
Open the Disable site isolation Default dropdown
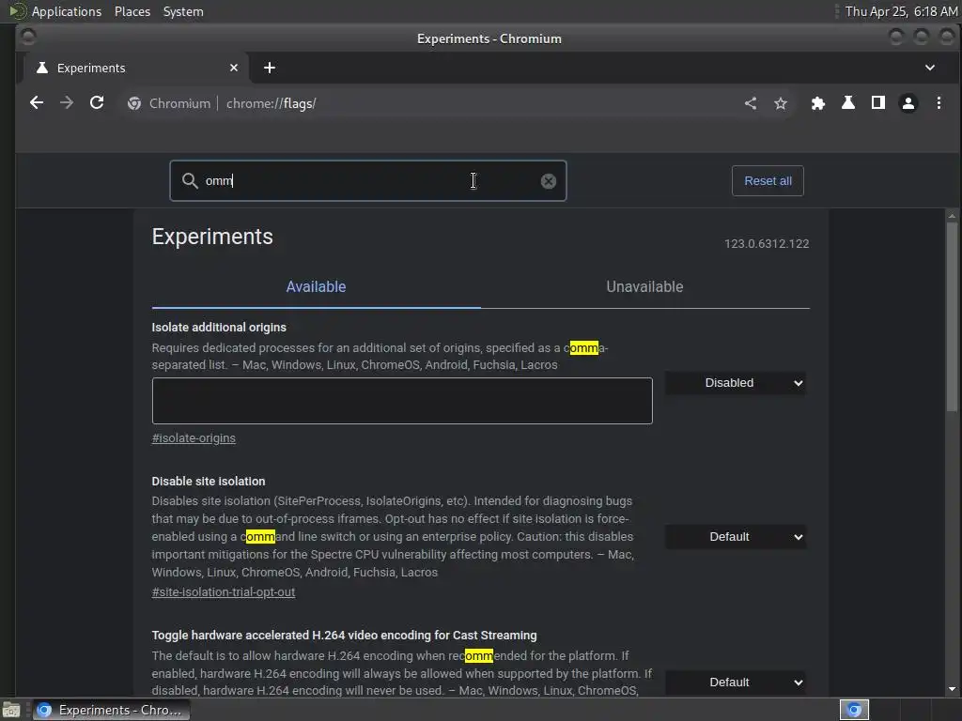[x=736, y=536]
